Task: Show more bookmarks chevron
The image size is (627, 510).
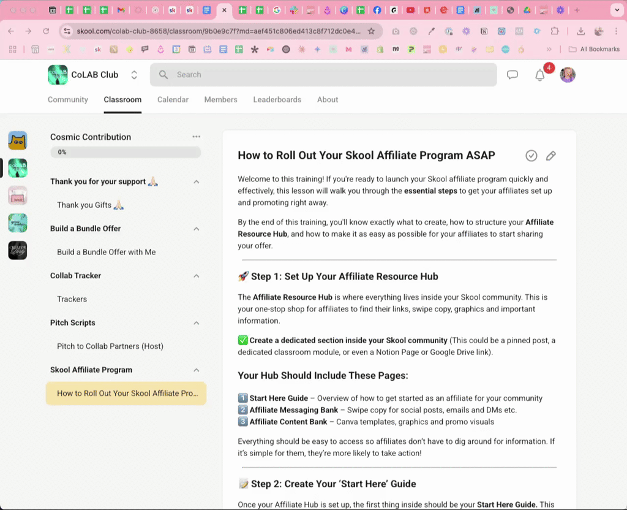Action: tap(549, 49)
